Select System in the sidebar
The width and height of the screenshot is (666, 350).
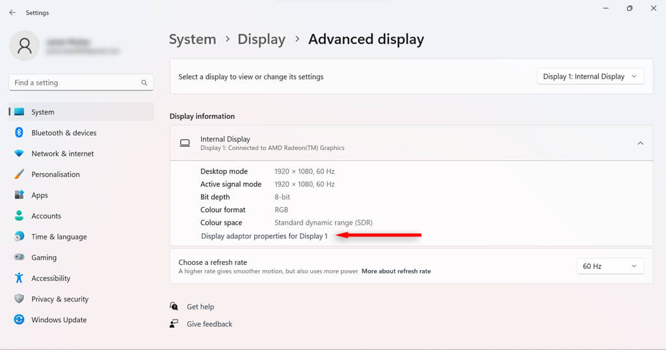click(x=43, y=112)
